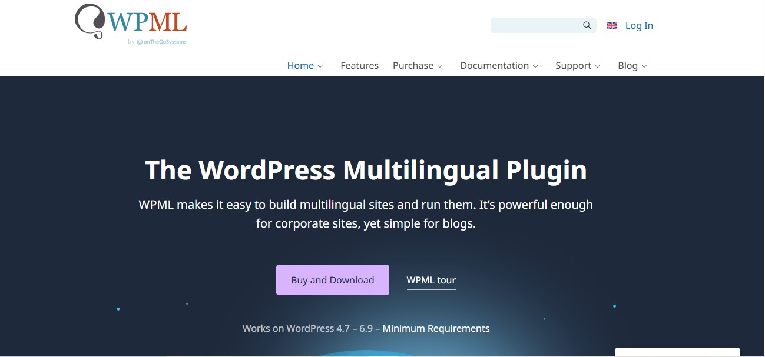Image resolution: width=765 pixels, height=357 pixels.
Task: Click the Buy and Download button
Action: 332,280
